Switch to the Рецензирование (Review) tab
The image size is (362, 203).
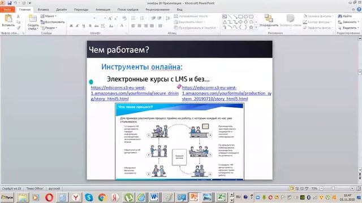157,10
